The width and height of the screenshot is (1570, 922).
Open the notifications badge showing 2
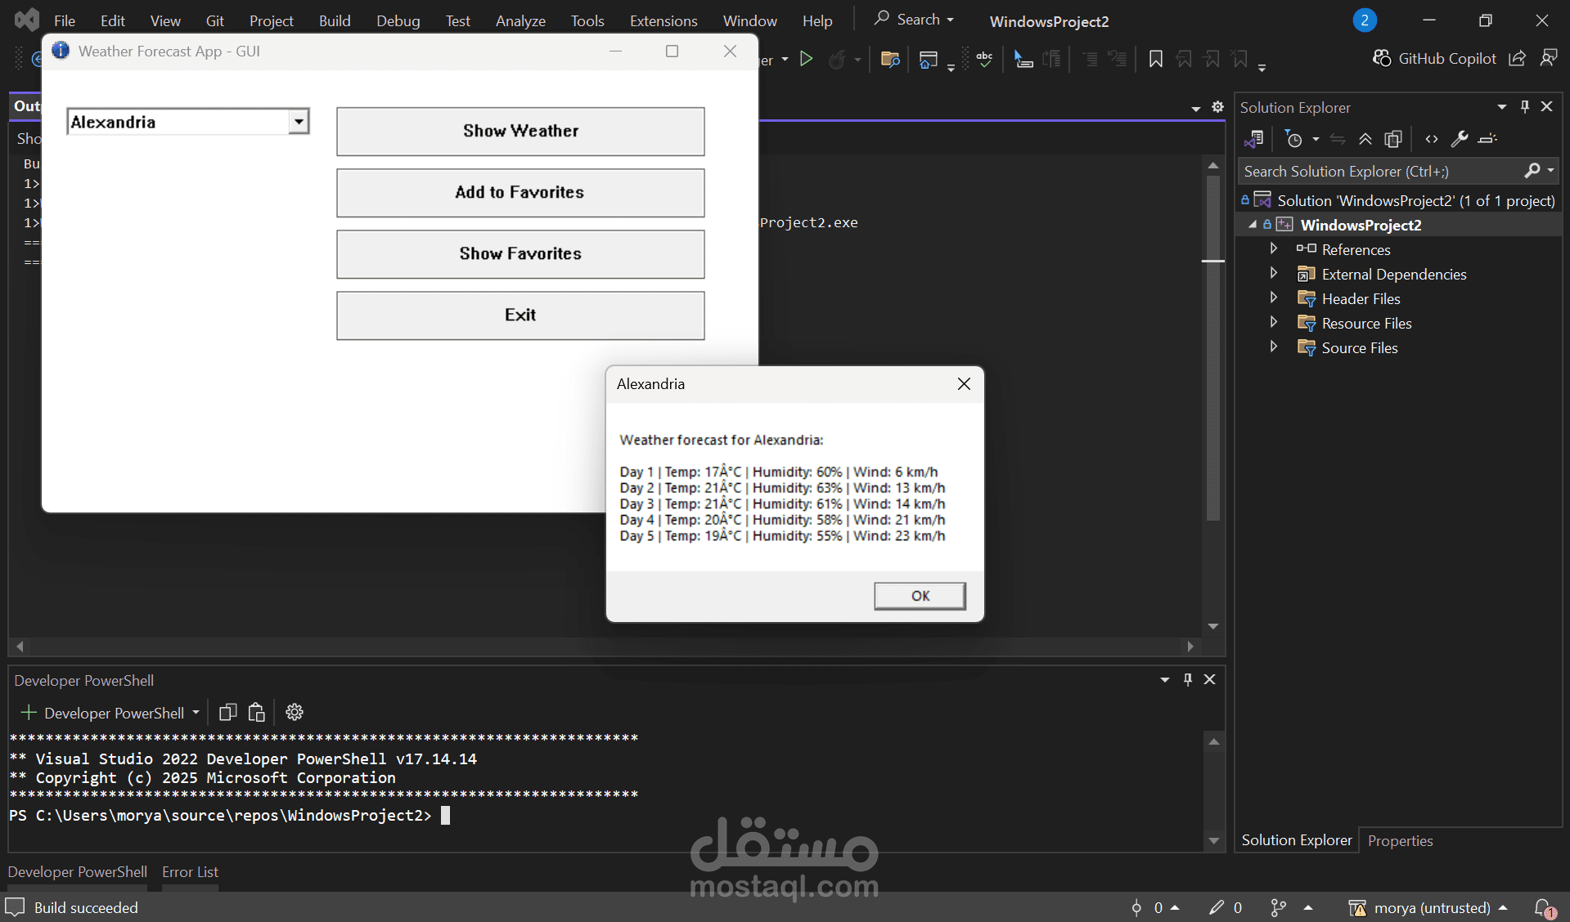[1364, 20]
